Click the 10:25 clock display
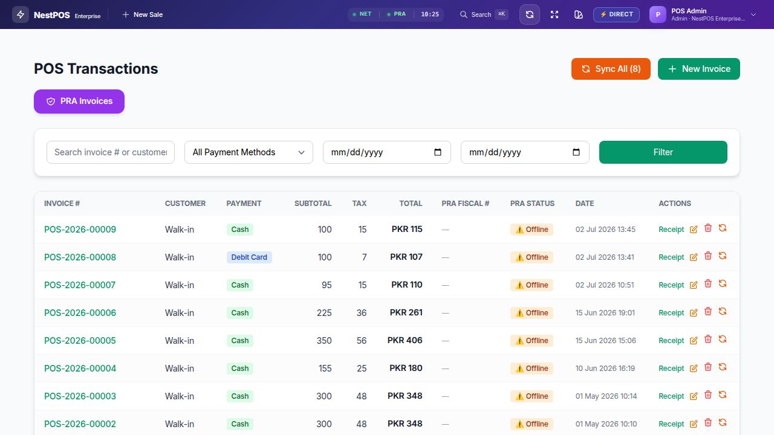The height and width of the screenshot is (435, 774). [x=430, y=14]
